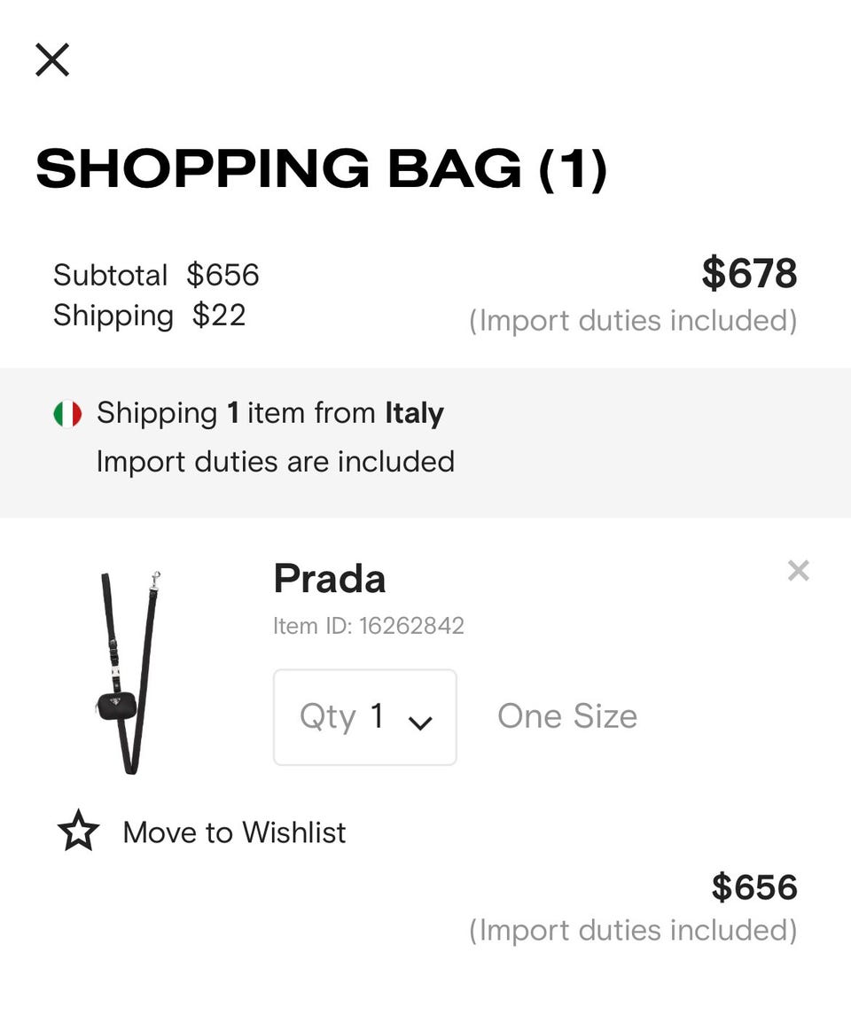851x1023 pixels.
Task: Select the Move to Wishlist link text
Action: [234, 832]
